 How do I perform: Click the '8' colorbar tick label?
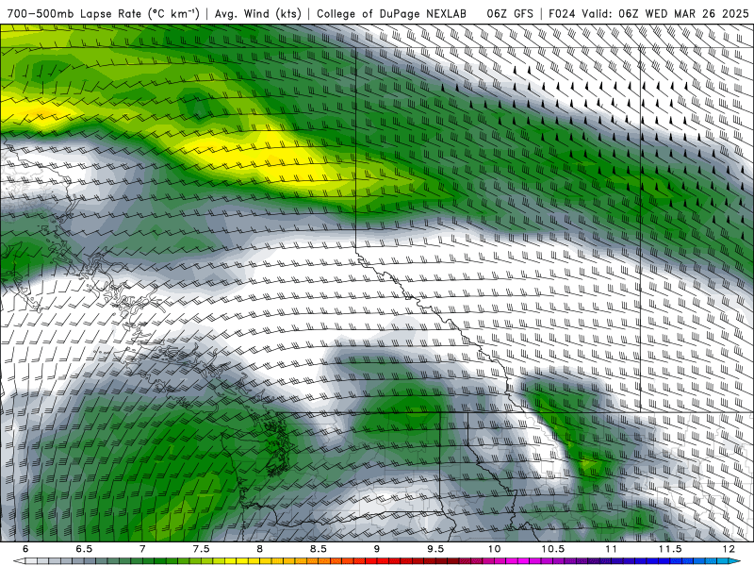point(260,549)
